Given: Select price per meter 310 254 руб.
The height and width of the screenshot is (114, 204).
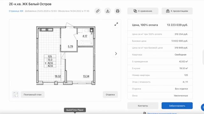Looking at the screenshot, I should [x=181, y=34].
